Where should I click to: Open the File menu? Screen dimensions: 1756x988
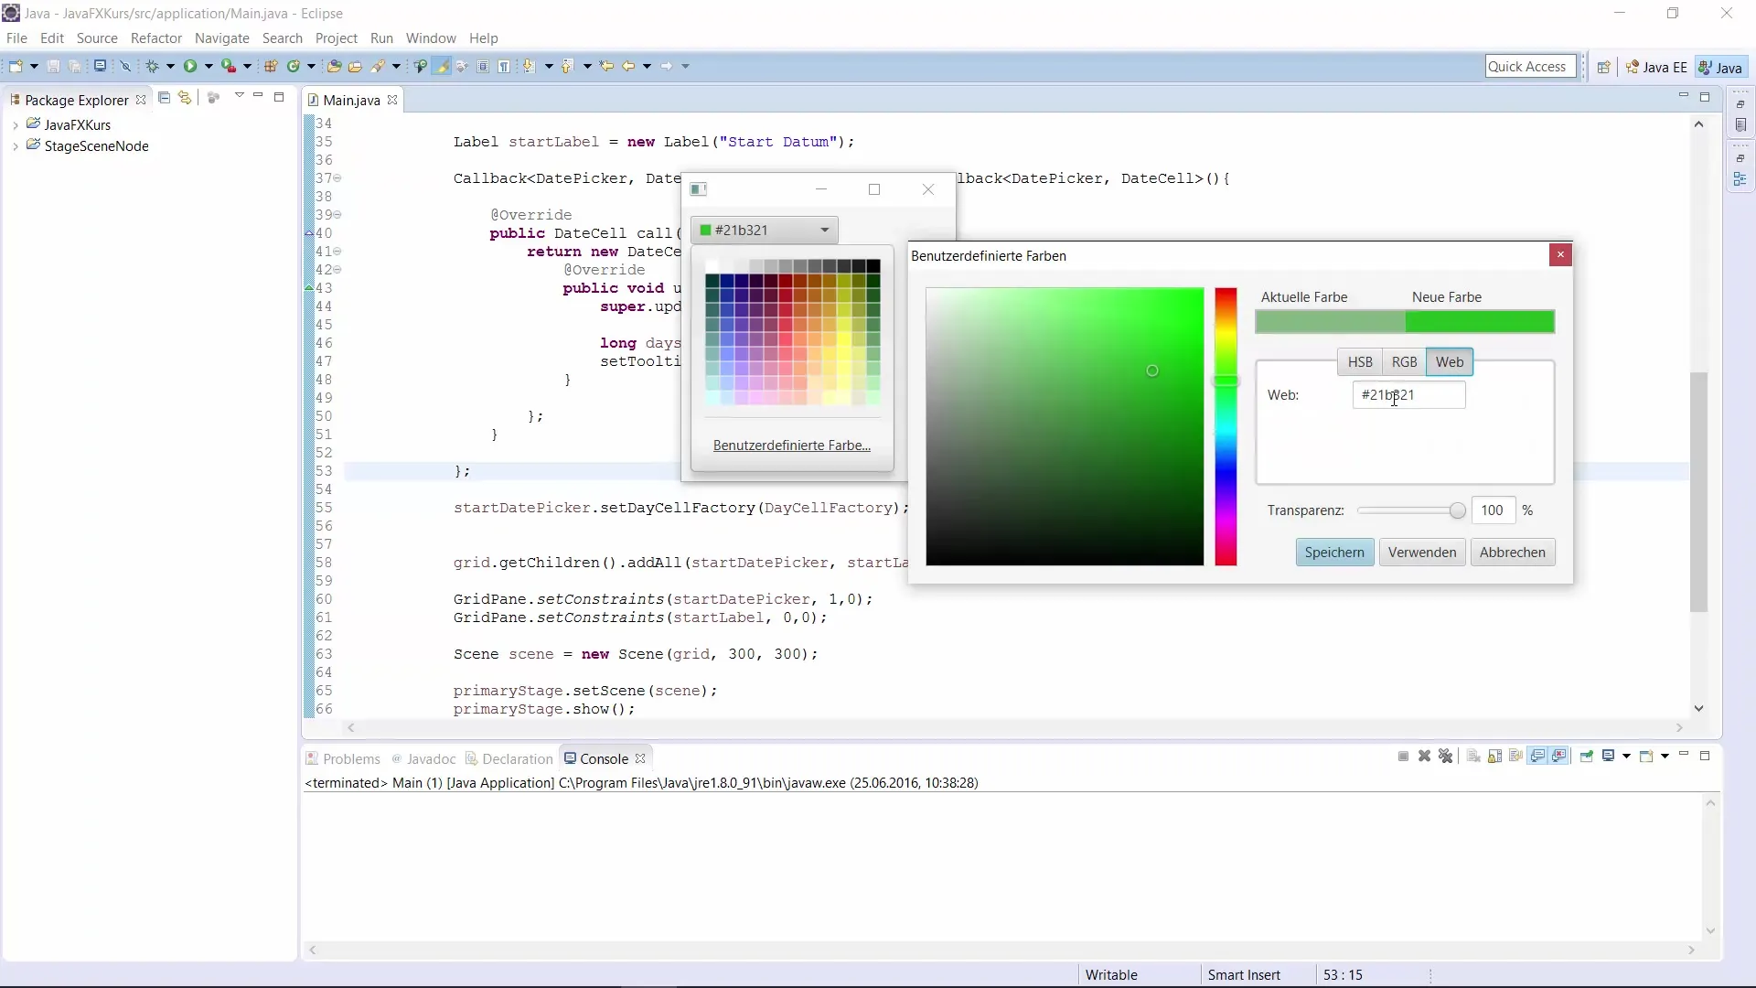[x=16, y=38]
